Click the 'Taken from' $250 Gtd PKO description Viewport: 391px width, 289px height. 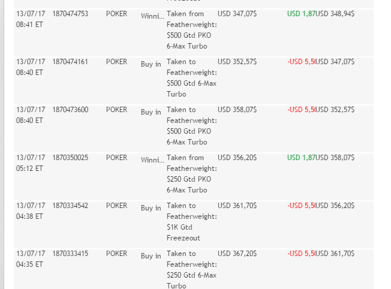click(x=191, y=174)
